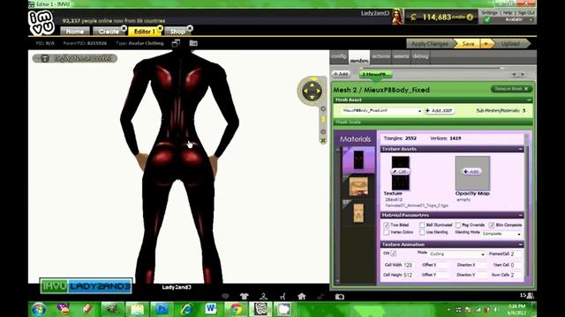The image size is (565, 317).
Task: Enable the Fog Override checkbox
Action: [x=458, y=225]
